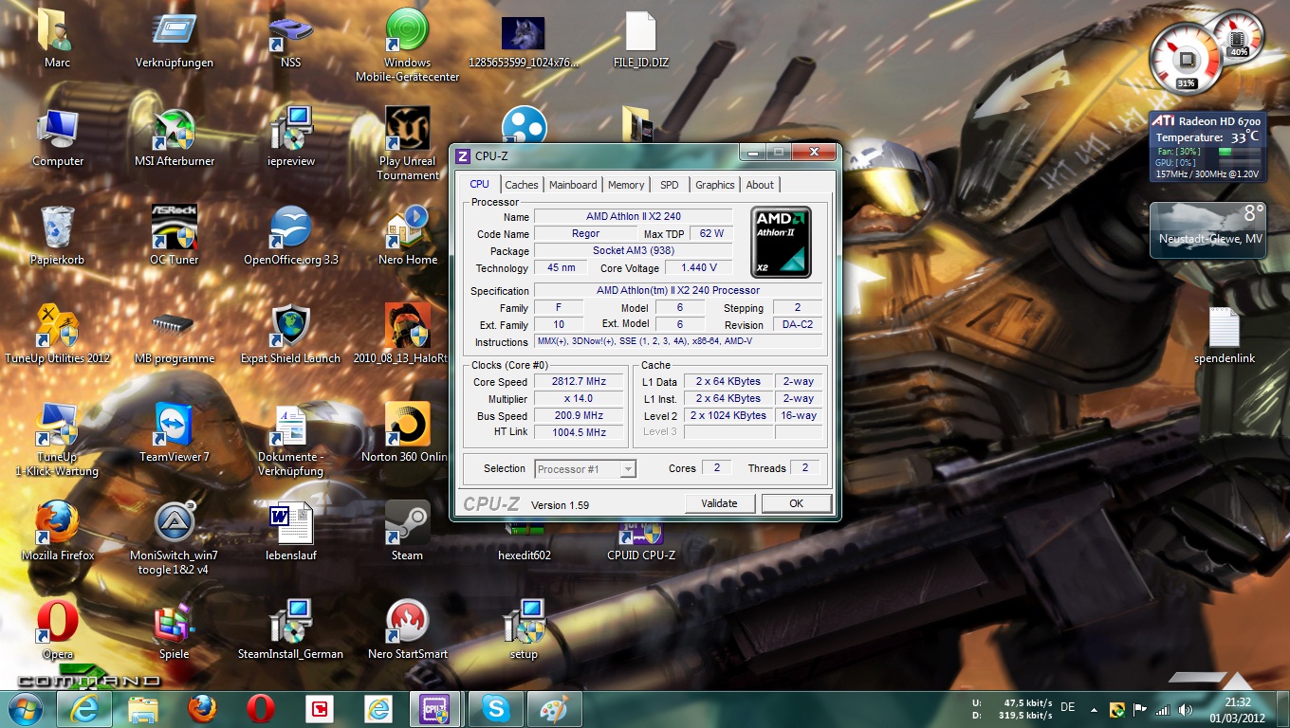Viewport: 1290px width, 728px height.
Task: Show hidden system tray icons arrow
Action: [x=1096, y=709]
